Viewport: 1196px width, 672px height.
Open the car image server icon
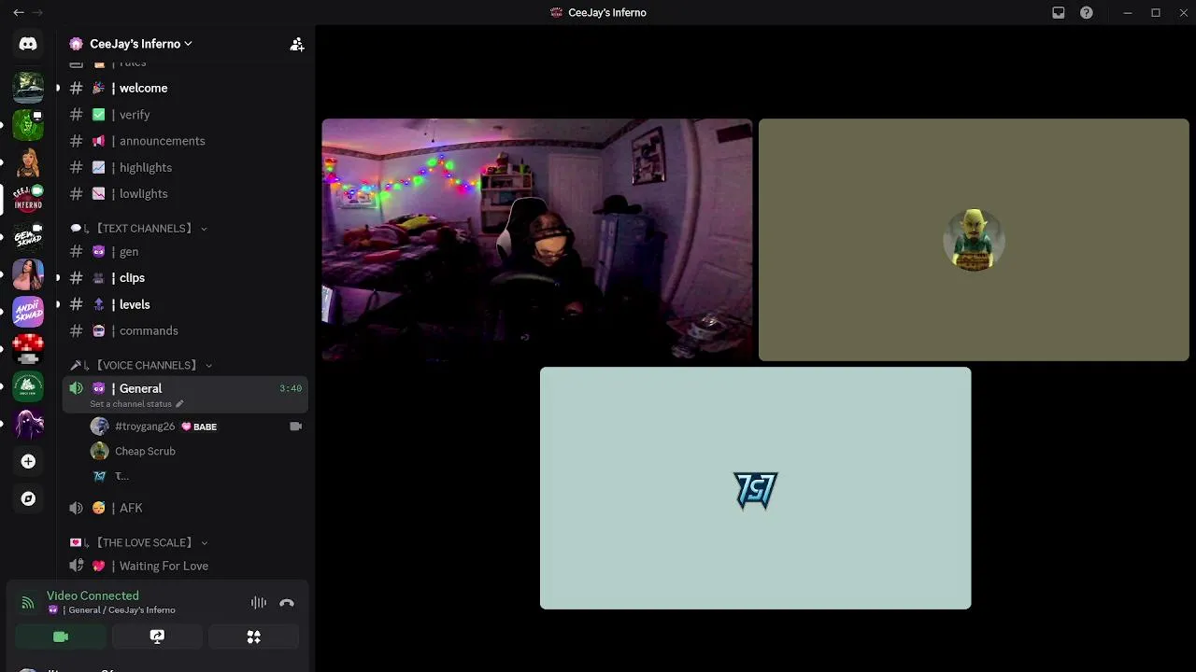tap(28, 87)
